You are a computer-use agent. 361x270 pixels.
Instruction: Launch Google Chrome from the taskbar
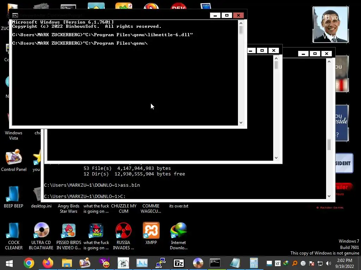(29, 263)
